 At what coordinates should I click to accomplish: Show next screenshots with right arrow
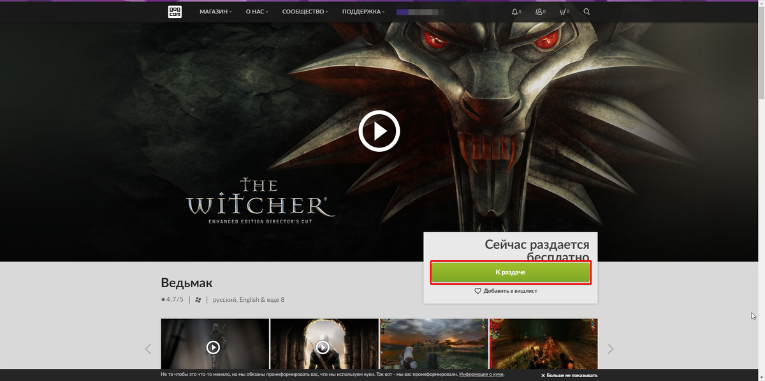coord(610,349)
